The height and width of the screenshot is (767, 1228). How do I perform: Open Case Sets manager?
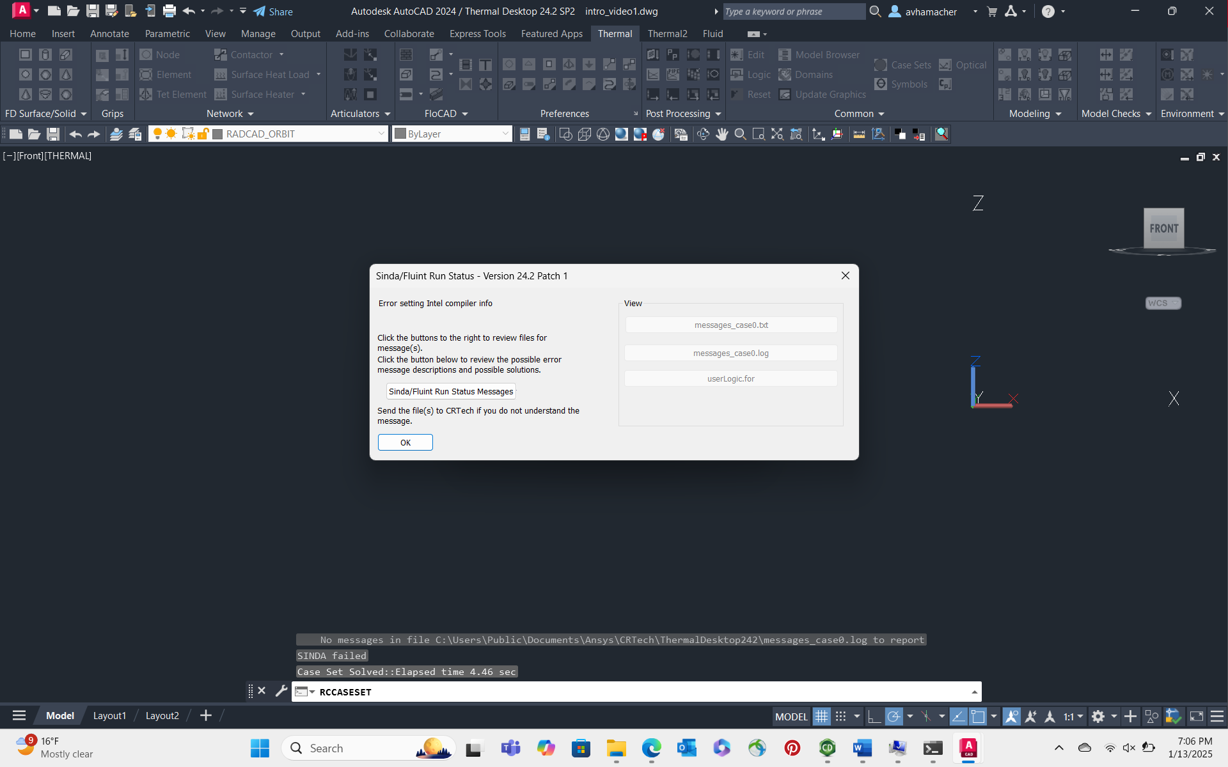tap(902, 65)
